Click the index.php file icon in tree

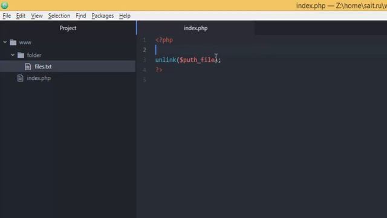click(x=20, y=78)
